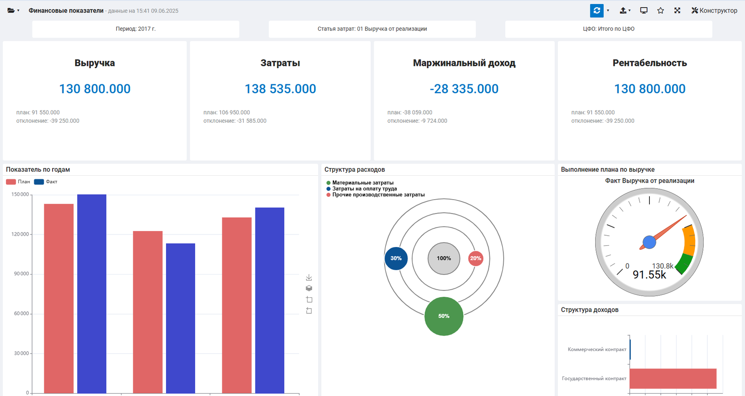This screenshot has height=396, width=745.
Task: Open the Конструктор editor
Action: coord(714,11)
